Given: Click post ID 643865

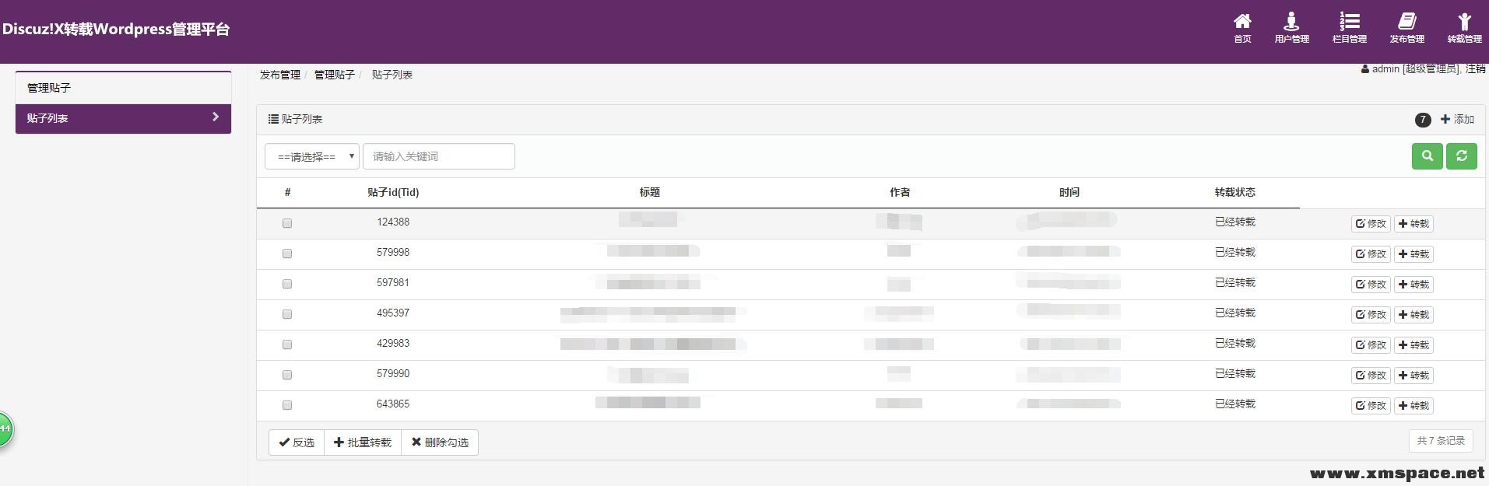Looking at the screenshot, I should click(393, 404).
